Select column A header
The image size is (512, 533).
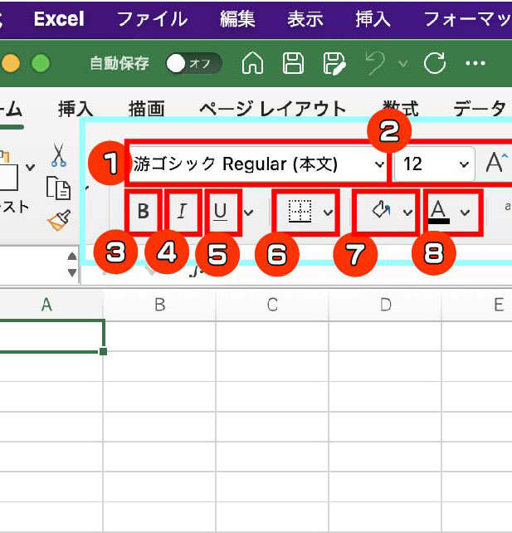tap(47, 305)
